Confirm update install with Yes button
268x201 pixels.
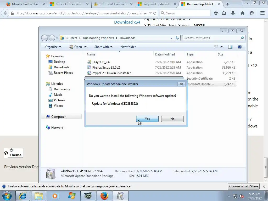click(x=147, y=119)
